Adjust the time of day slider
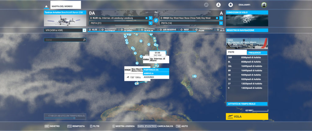Screen dimensions: 312x131 [74, 118]
